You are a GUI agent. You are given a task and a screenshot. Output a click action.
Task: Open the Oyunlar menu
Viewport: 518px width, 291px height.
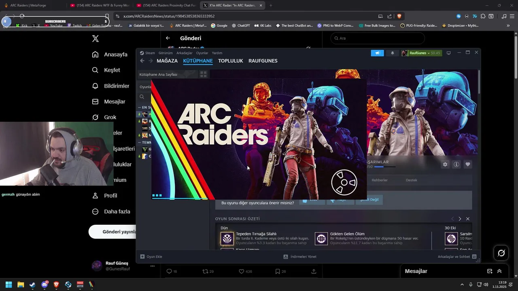point(202,53)
